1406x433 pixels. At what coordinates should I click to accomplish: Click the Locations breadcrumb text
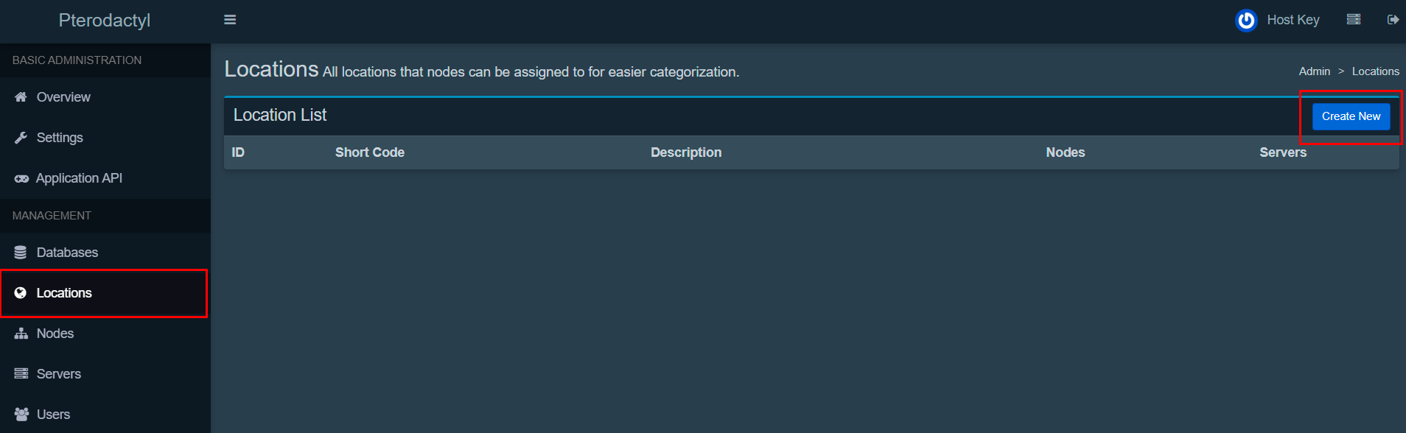(x=1375, y=71)
